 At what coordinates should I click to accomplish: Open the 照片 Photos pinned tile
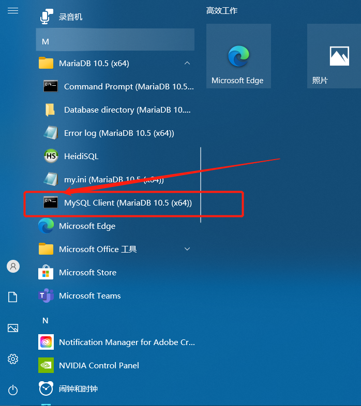tap(334, 56)
